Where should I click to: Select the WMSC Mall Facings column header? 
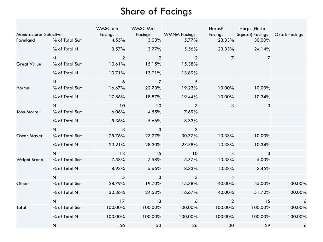(x=144, y=32)
